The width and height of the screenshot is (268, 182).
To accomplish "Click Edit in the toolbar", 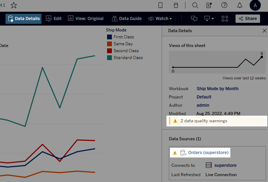I will point(54,19).
